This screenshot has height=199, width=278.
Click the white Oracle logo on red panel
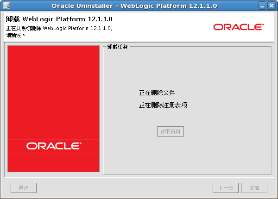pyautogui.click(x=54, y=146)
